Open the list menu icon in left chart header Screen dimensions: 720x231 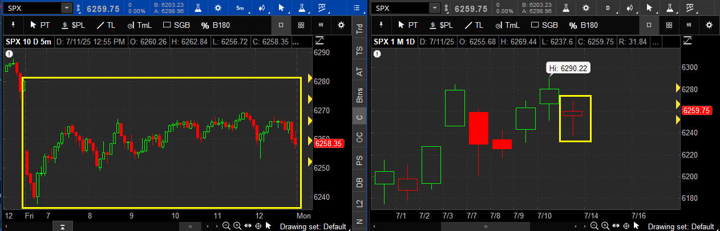(357, 8)
